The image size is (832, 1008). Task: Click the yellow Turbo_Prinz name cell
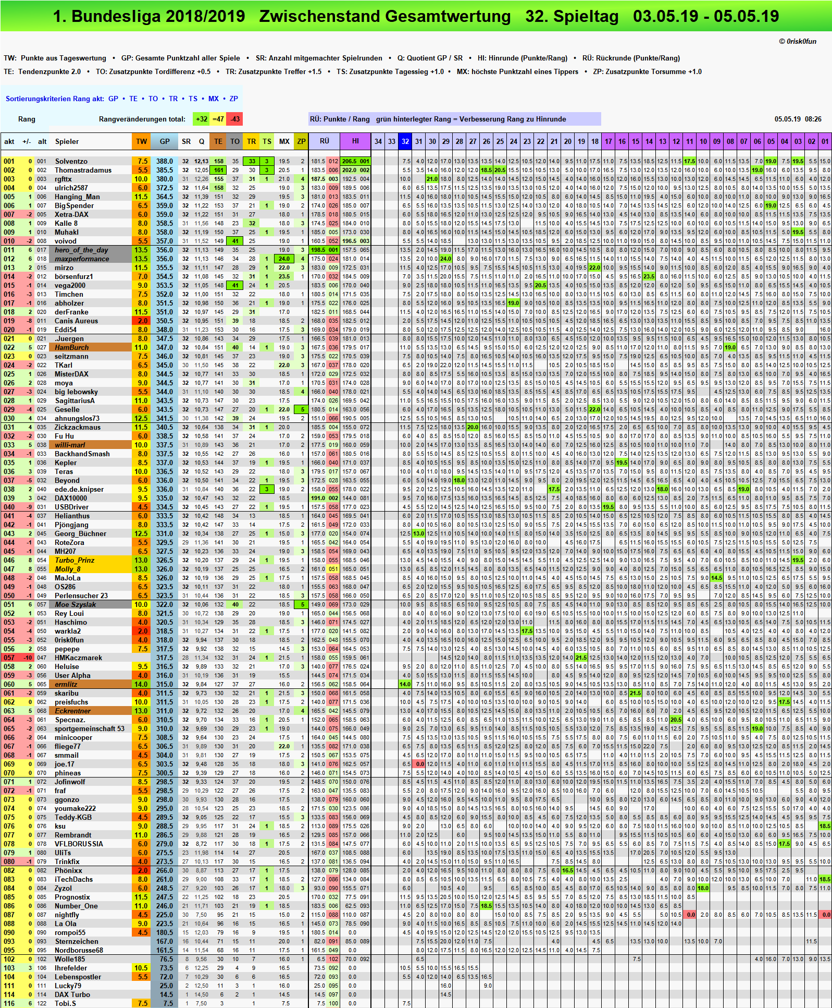point(90,560)
